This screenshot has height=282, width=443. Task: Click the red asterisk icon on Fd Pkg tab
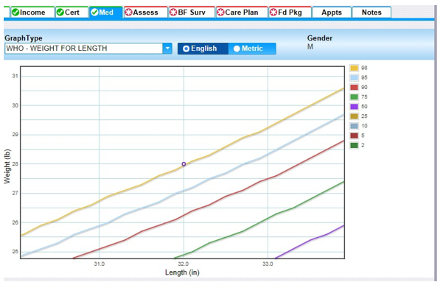point(273,13)
